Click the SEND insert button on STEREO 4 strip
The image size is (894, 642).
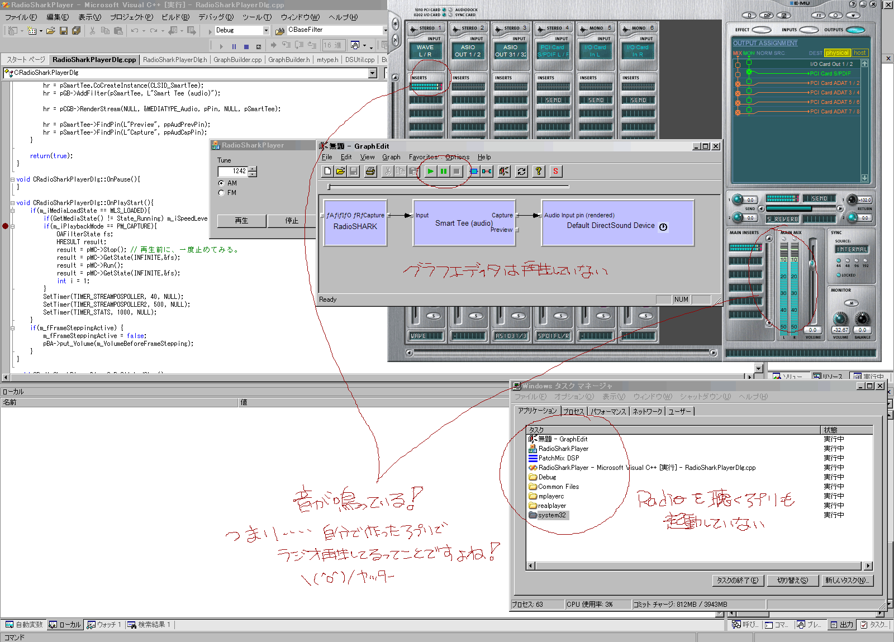coord(554,100)
